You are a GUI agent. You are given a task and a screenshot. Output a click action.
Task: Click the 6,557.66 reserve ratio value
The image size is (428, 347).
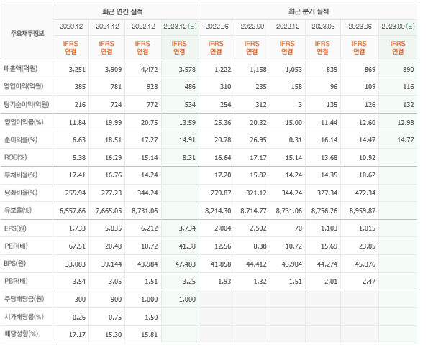click(73, 211)
